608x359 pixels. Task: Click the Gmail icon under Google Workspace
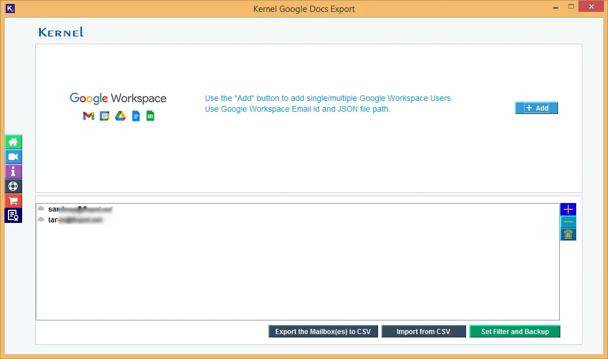[89, 116]
